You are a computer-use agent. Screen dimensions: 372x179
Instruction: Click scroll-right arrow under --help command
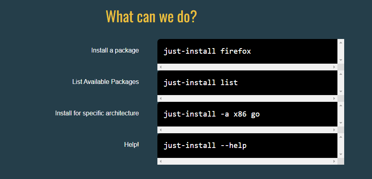click(334, 161)
